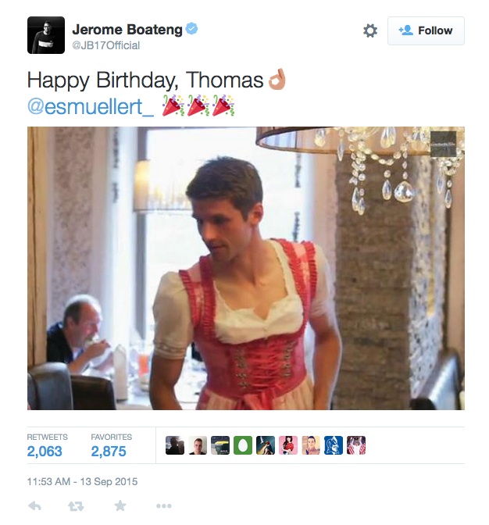489x525 pixels.
Task: Open the @JB17Official handle link
Action: coord(106,45)
